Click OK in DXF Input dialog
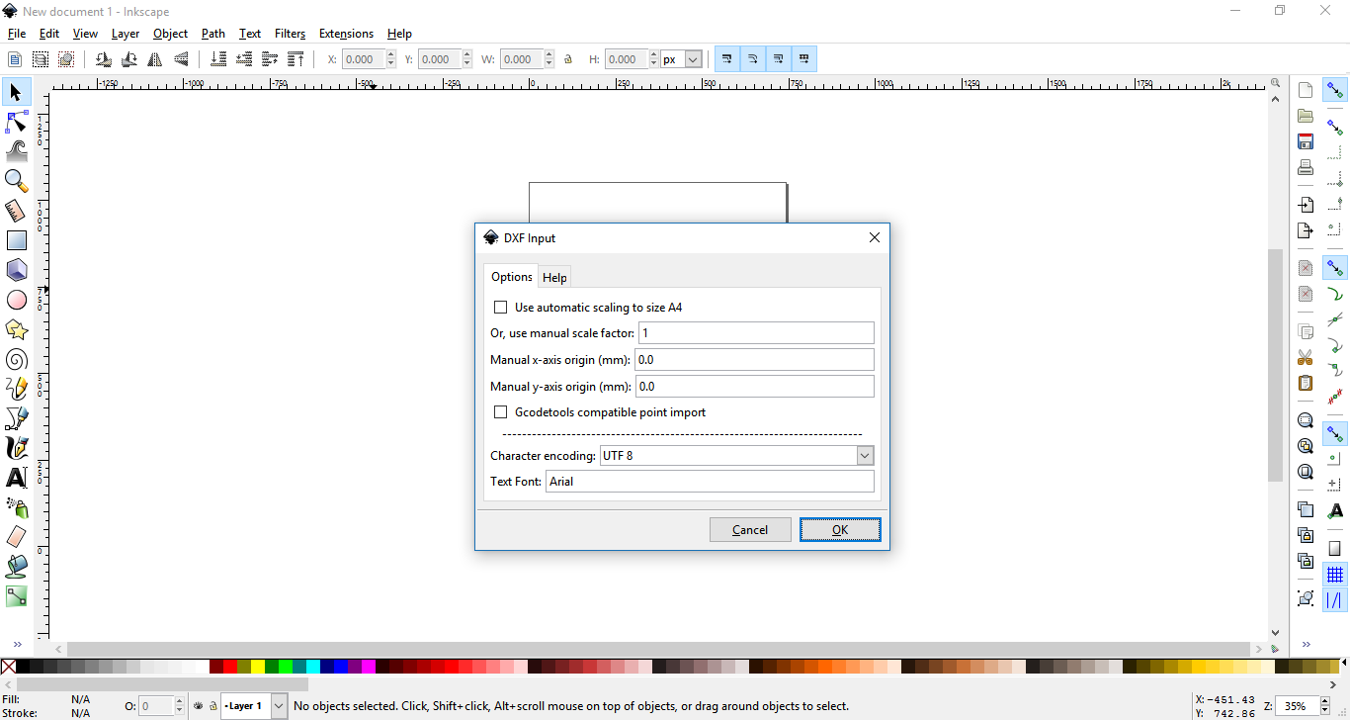The width and height of the screenshot is (1350, 720). point(840,530)
